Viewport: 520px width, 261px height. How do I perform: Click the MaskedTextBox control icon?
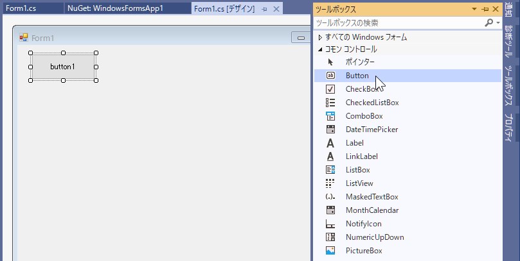(330, 197)
